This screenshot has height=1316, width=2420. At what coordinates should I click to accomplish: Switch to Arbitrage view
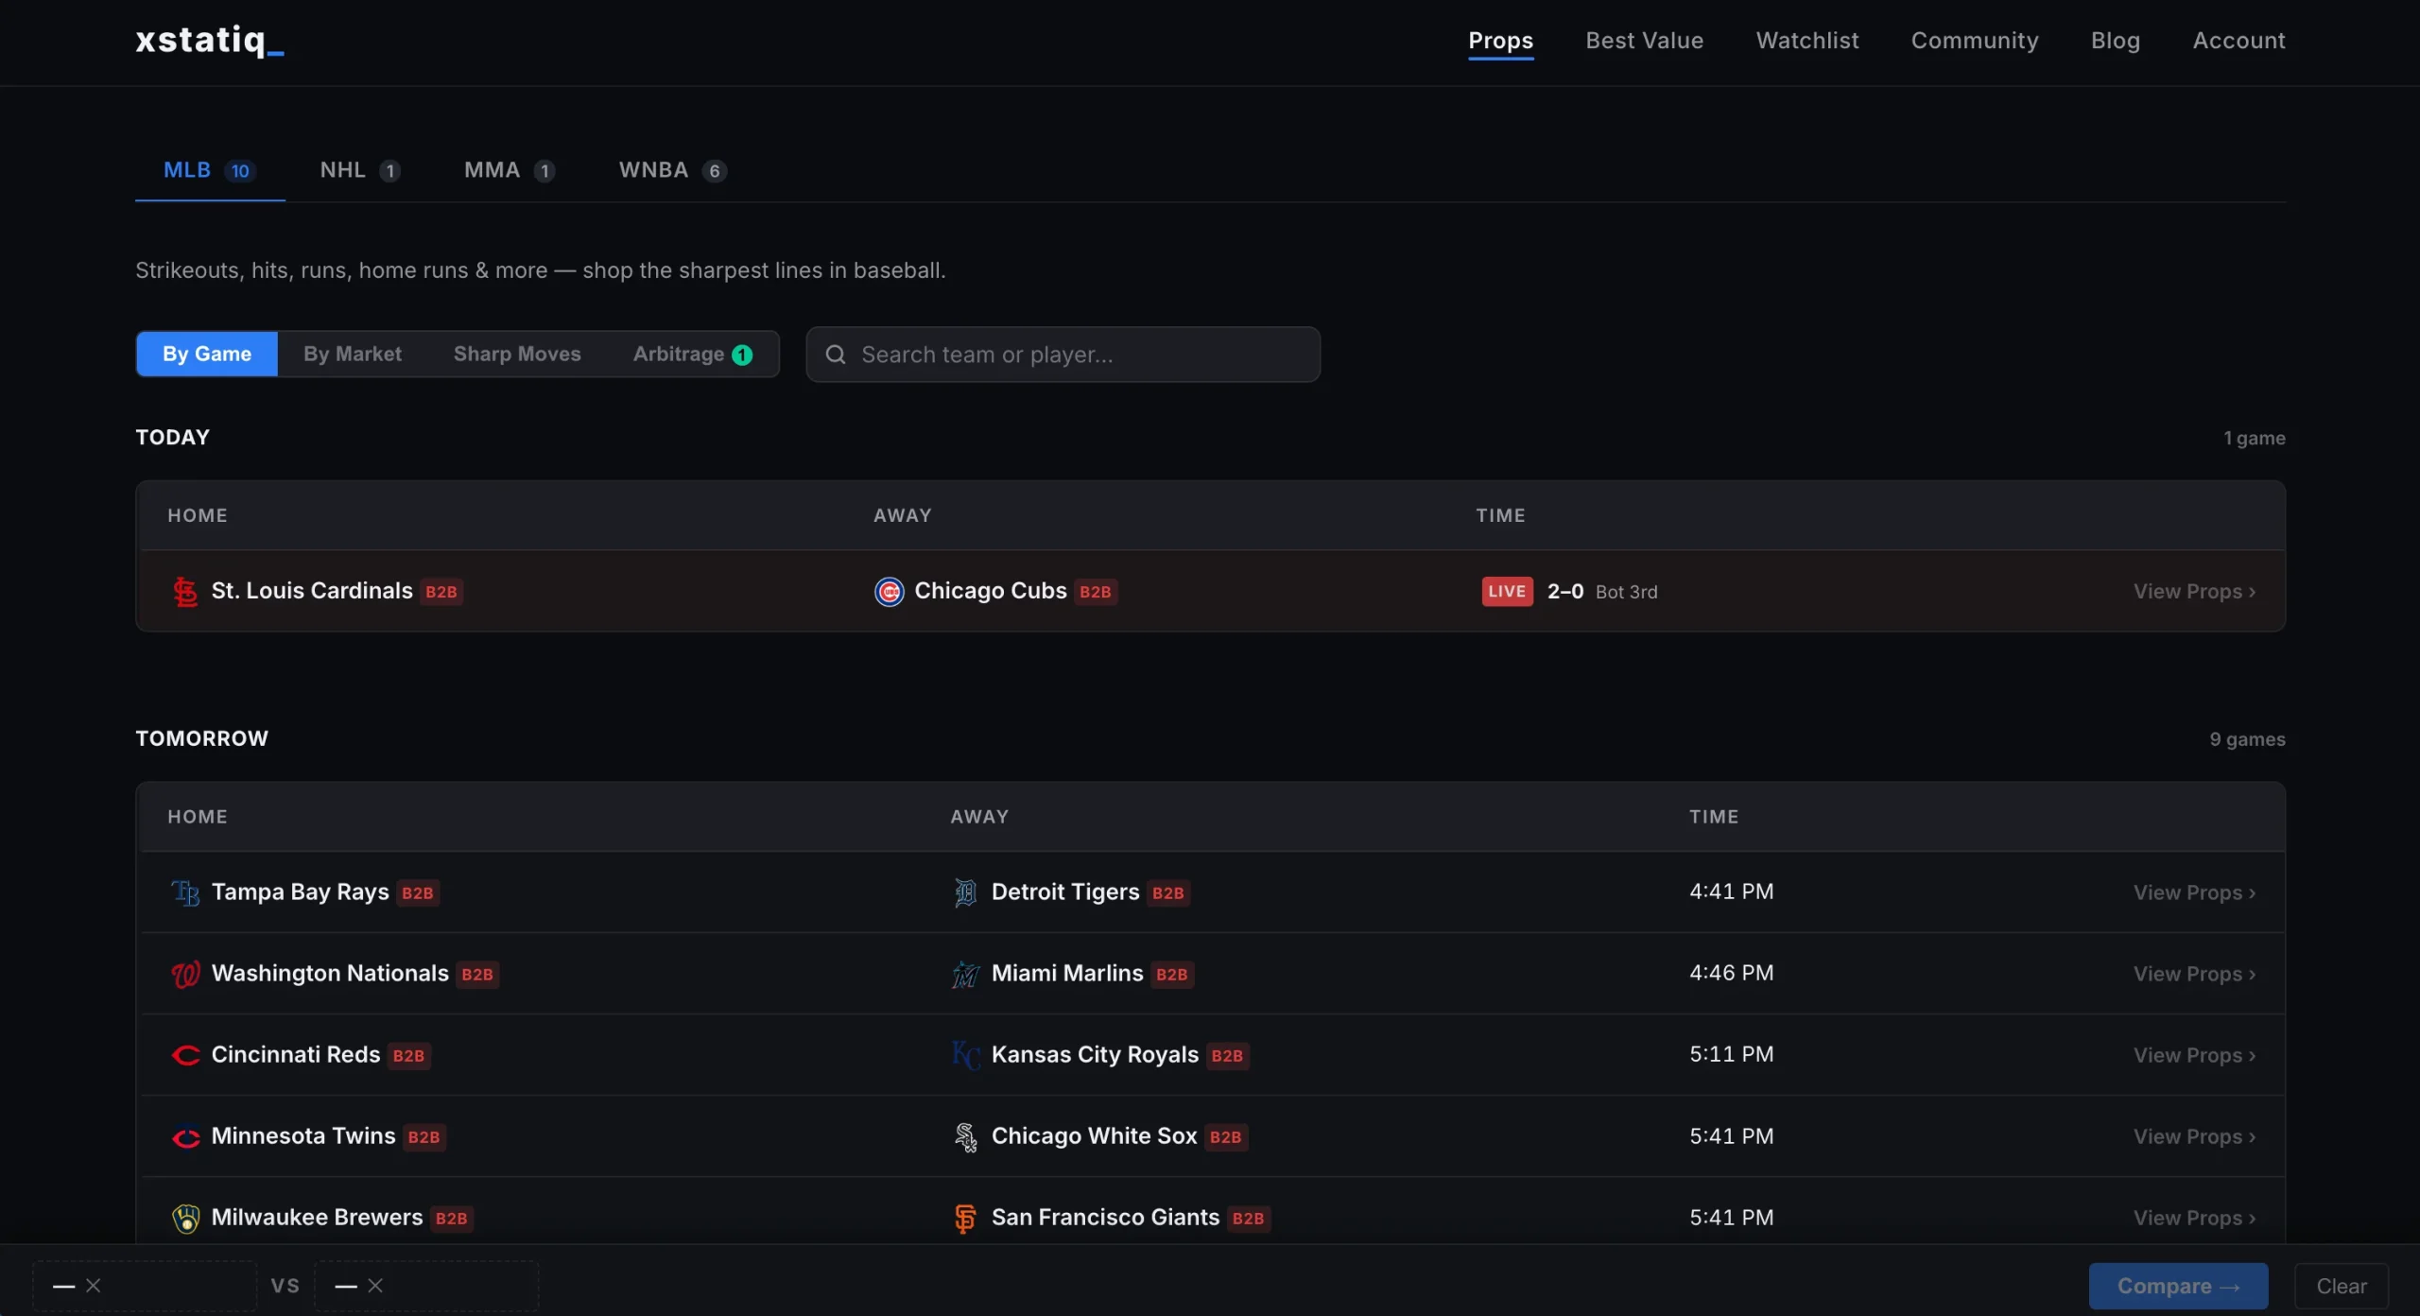click(x=693, y=354)
